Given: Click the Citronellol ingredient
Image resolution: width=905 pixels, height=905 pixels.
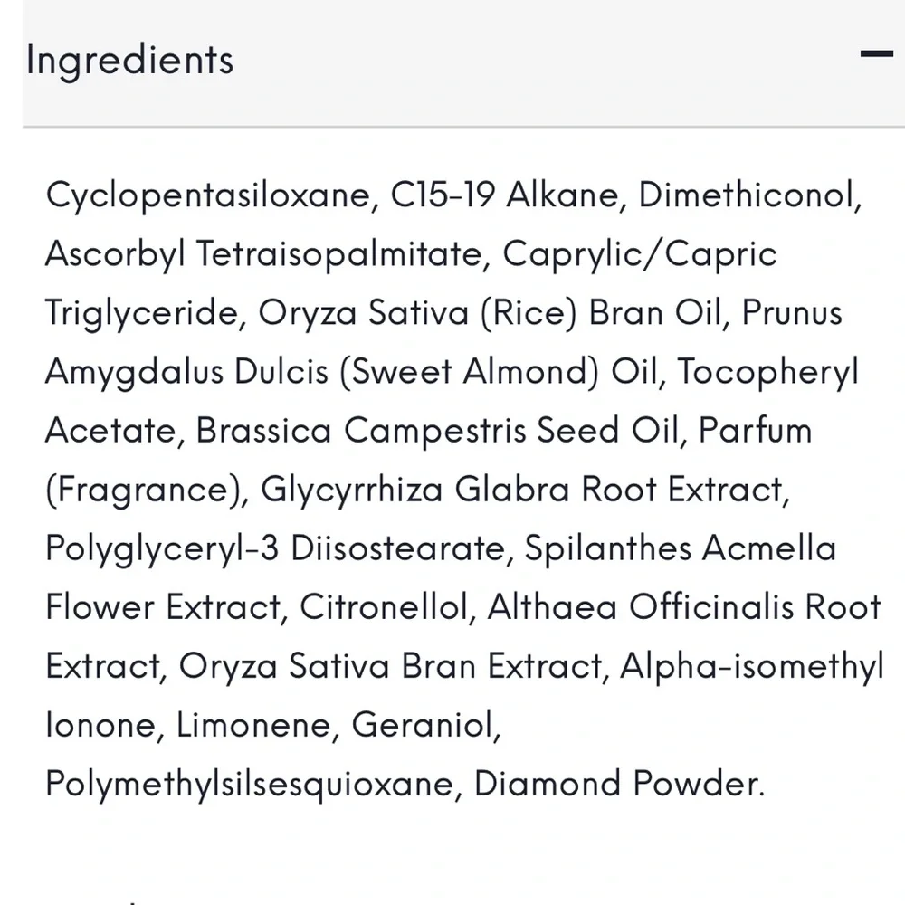Looking at the screenshot, I should pyautogui.click(x=384, y=607).
